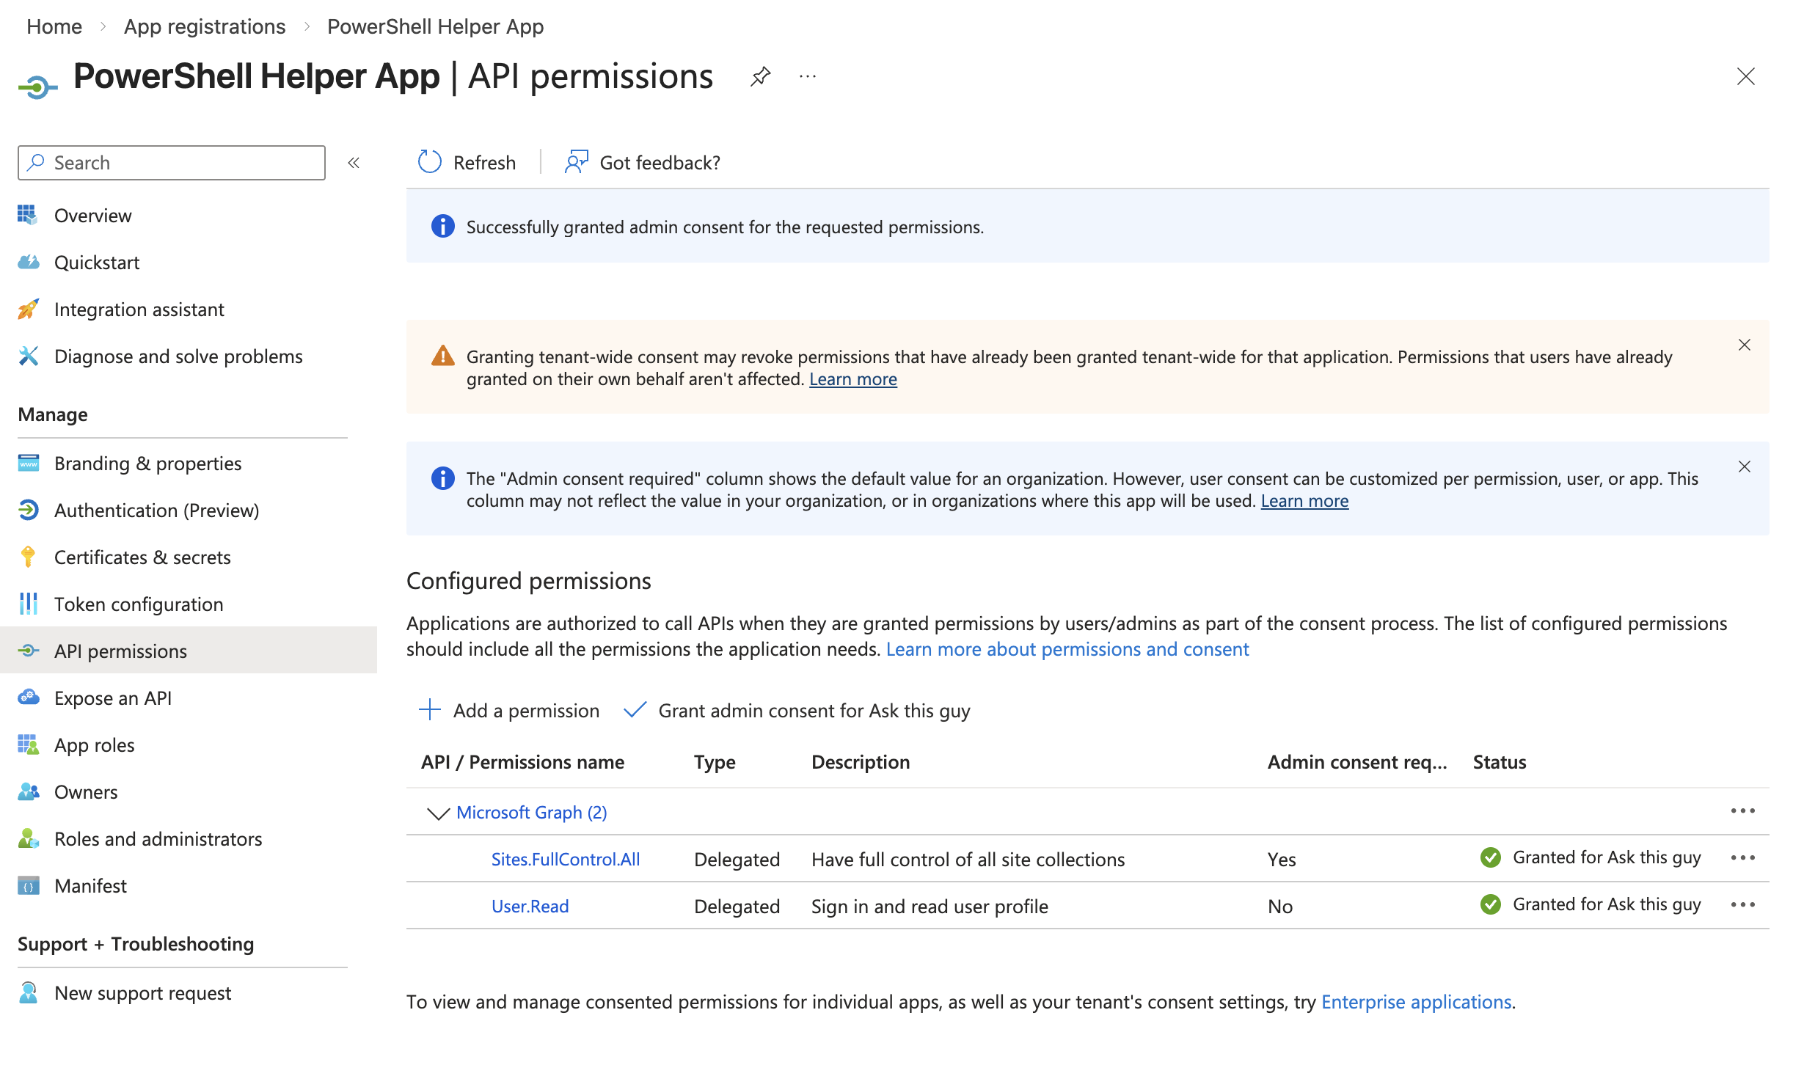
Task: Open Expose an API via its cloud icon
Action: (28, 698)
